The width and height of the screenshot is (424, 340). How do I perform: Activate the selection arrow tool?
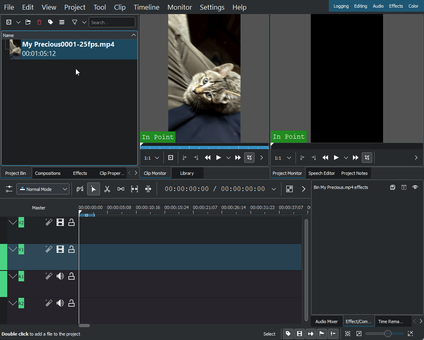click(x=93, y=189)
